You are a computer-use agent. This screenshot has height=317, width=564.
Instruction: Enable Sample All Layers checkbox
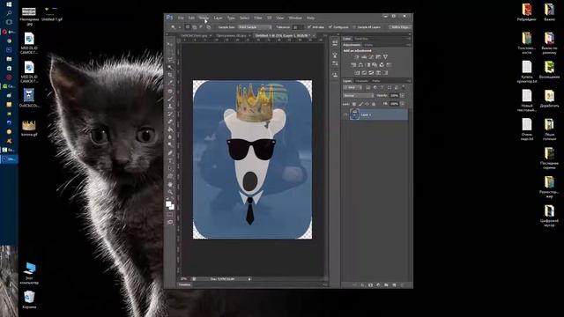354,27
